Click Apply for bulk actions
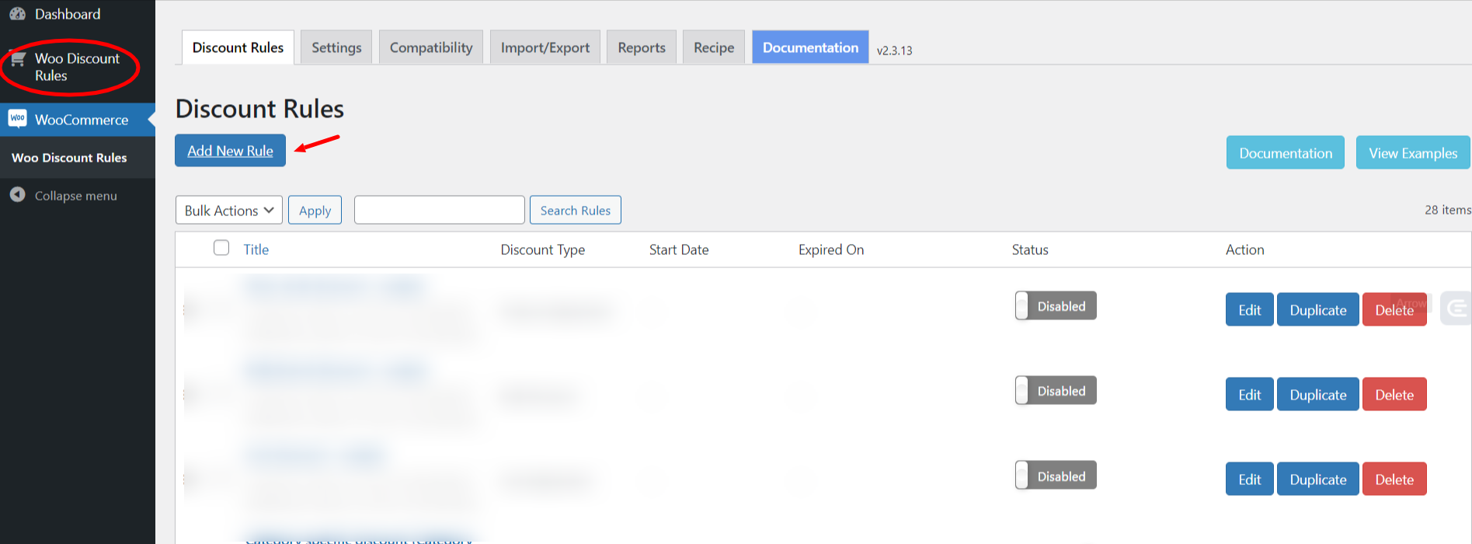The height and width of the screenshot is (544, 1472). click(x=315, y=210)
